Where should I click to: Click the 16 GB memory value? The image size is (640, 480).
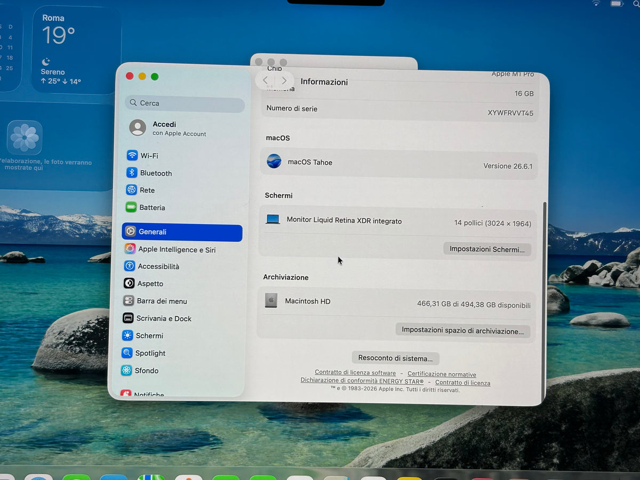[524, 93]
